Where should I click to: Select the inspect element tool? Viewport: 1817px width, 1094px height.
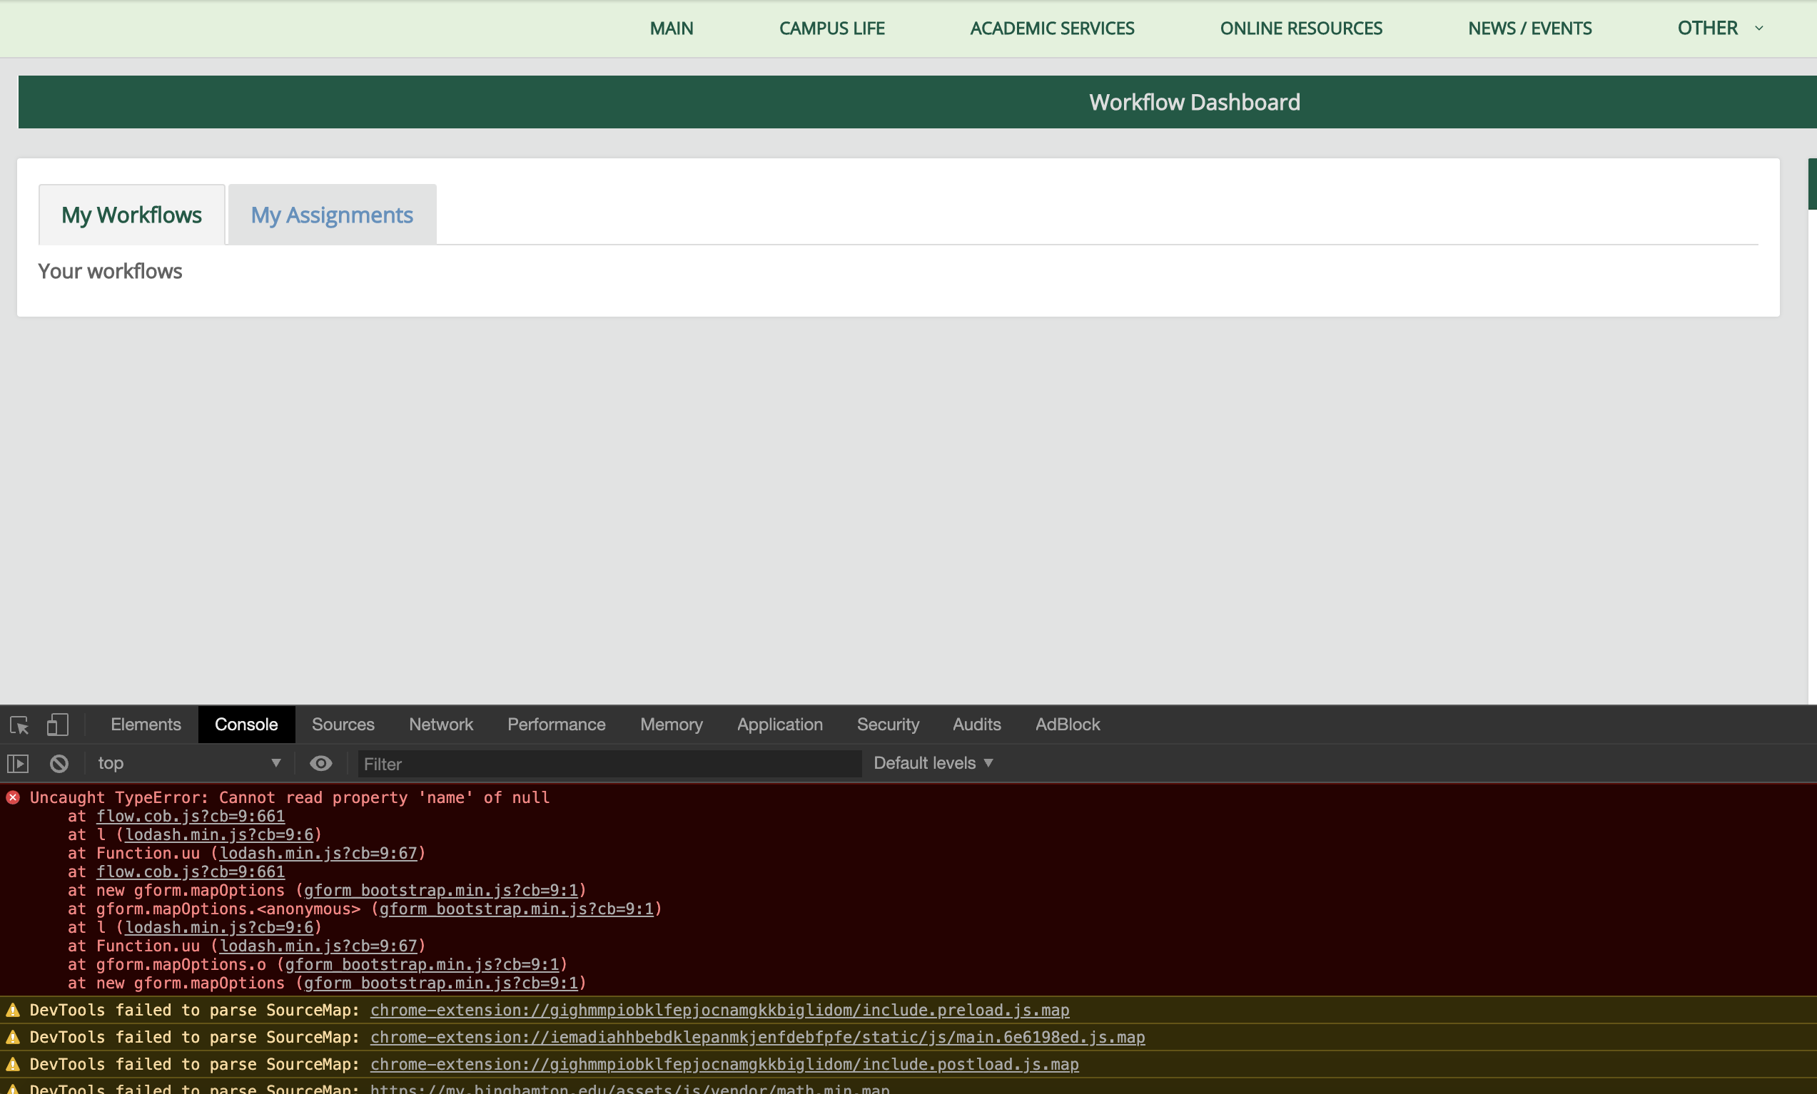[x=19, y=725]
